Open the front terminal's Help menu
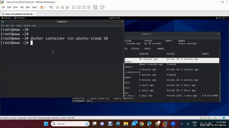The width and height of the screenshot is (229, 128). pyautogui.click(x=34, y=26)
